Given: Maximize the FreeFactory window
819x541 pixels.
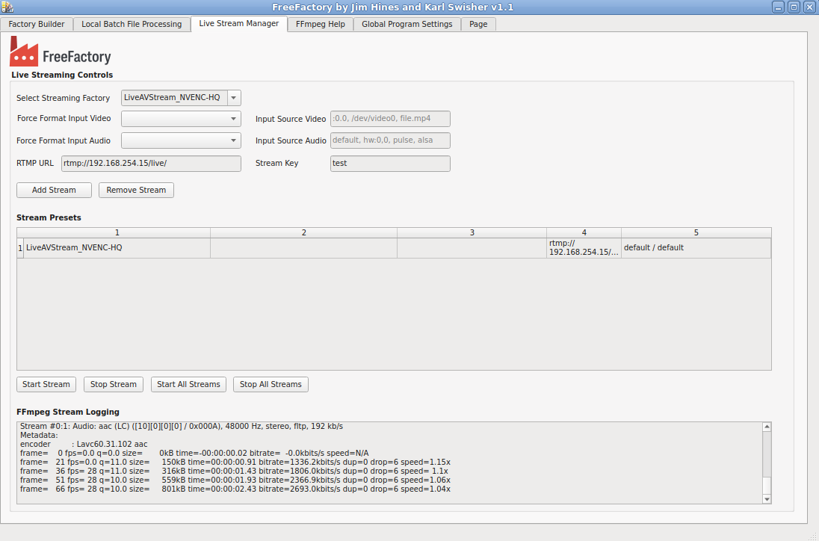Looking at the screenshot, I should [x=794, y=7].
